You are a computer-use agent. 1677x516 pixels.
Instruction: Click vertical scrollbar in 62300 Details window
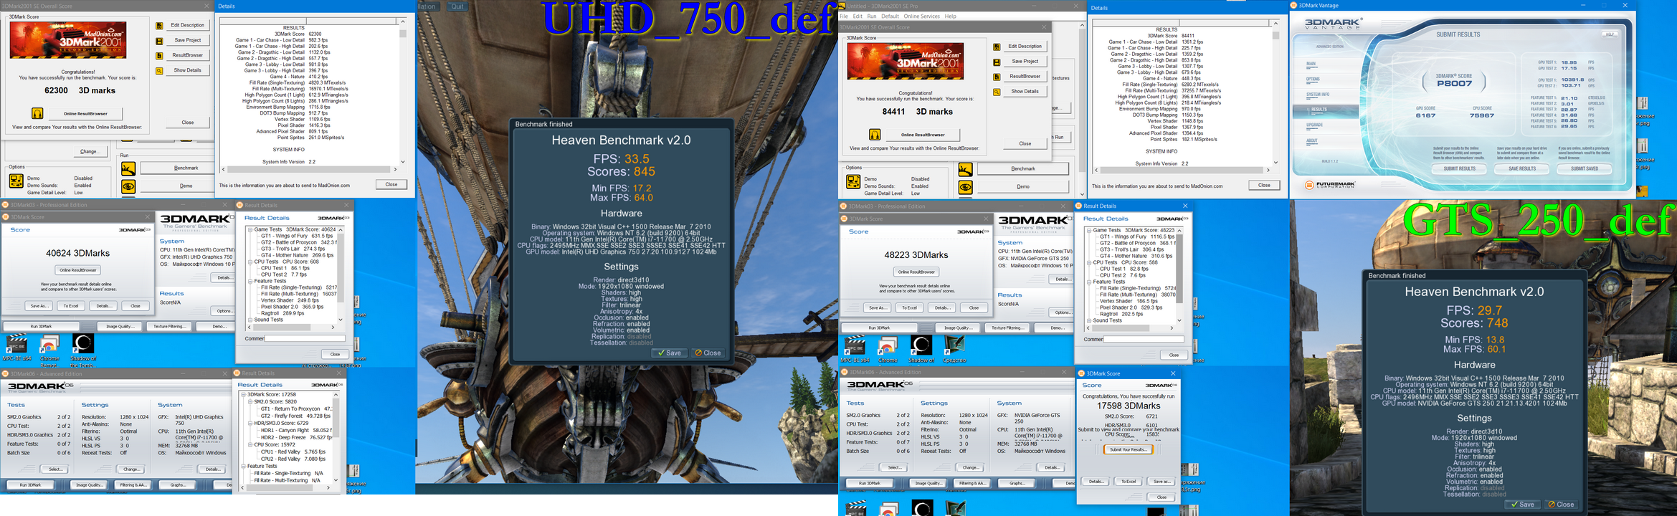403,90
